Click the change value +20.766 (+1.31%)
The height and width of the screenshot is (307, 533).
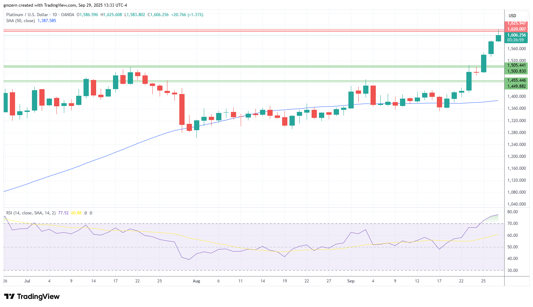tap(187, 15)
